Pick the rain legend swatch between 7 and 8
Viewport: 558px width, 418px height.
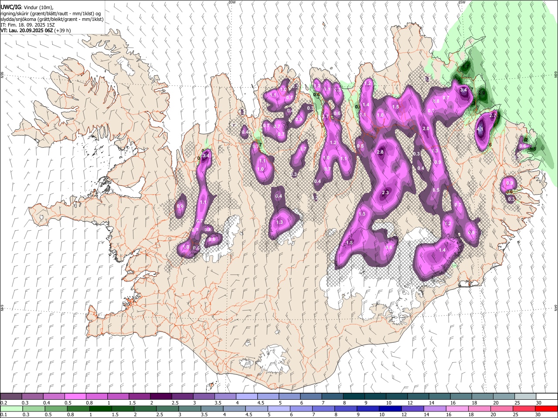[323, 408]
